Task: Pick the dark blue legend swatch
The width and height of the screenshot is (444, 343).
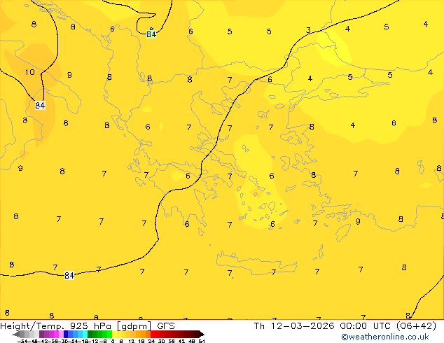Action: 66,334
